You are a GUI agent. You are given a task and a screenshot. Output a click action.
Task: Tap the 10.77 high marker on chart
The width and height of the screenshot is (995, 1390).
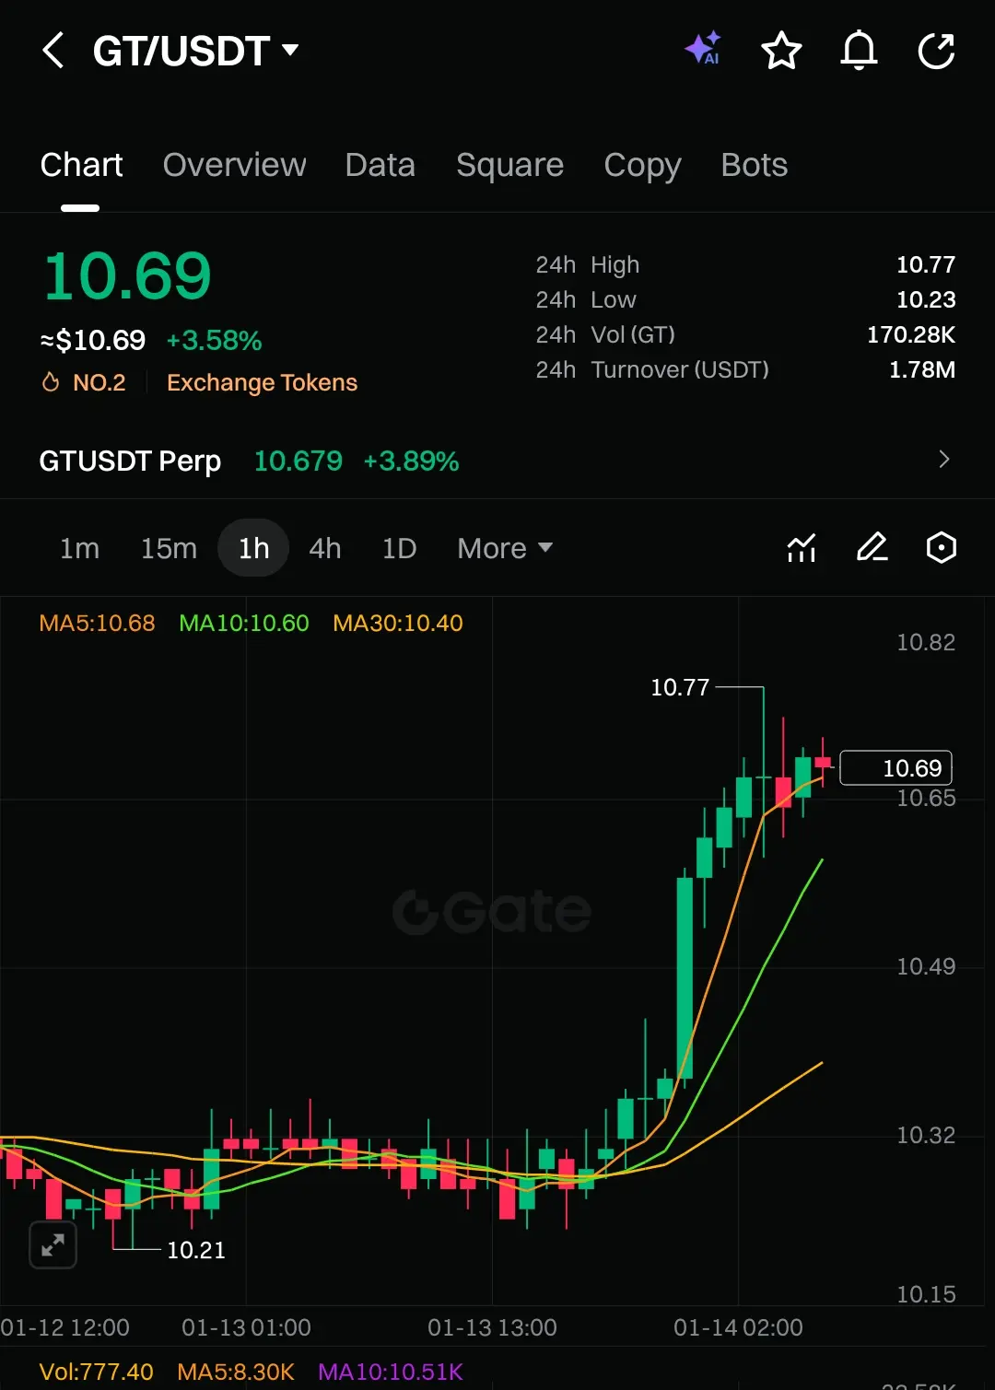[x=680, y=687]
